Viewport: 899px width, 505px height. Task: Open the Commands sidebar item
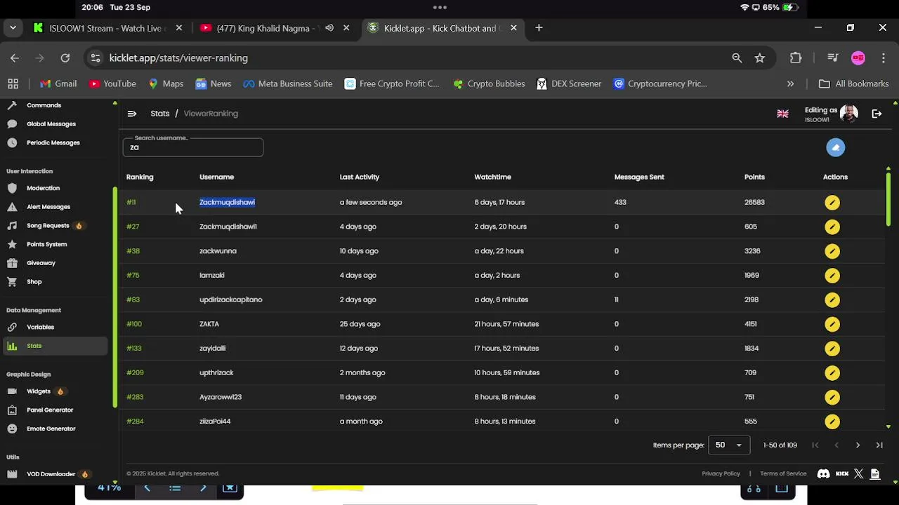click(x=44, y=105)
